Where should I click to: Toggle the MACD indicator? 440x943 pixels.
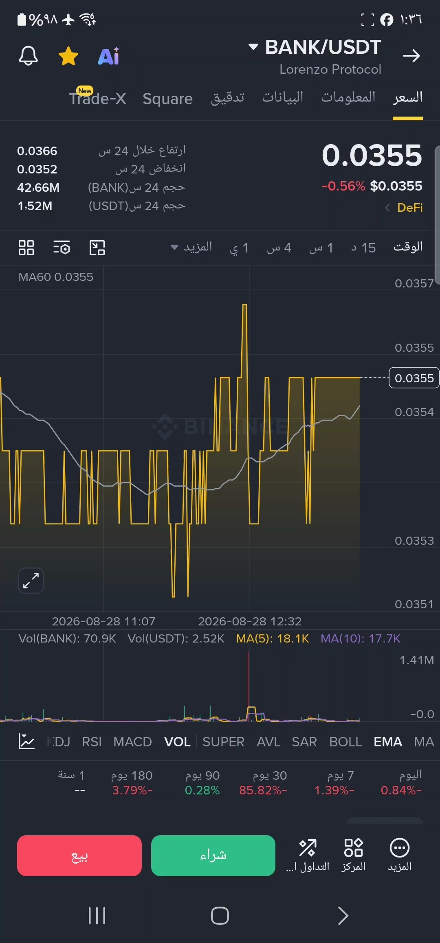pos(132,742)
